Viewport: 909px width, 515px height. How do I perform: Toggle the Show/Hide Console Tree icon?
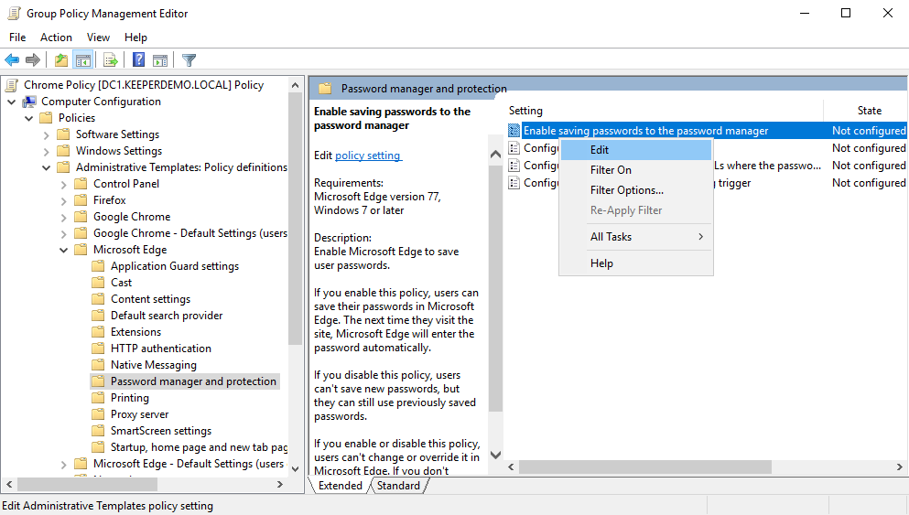pos(82,60)
